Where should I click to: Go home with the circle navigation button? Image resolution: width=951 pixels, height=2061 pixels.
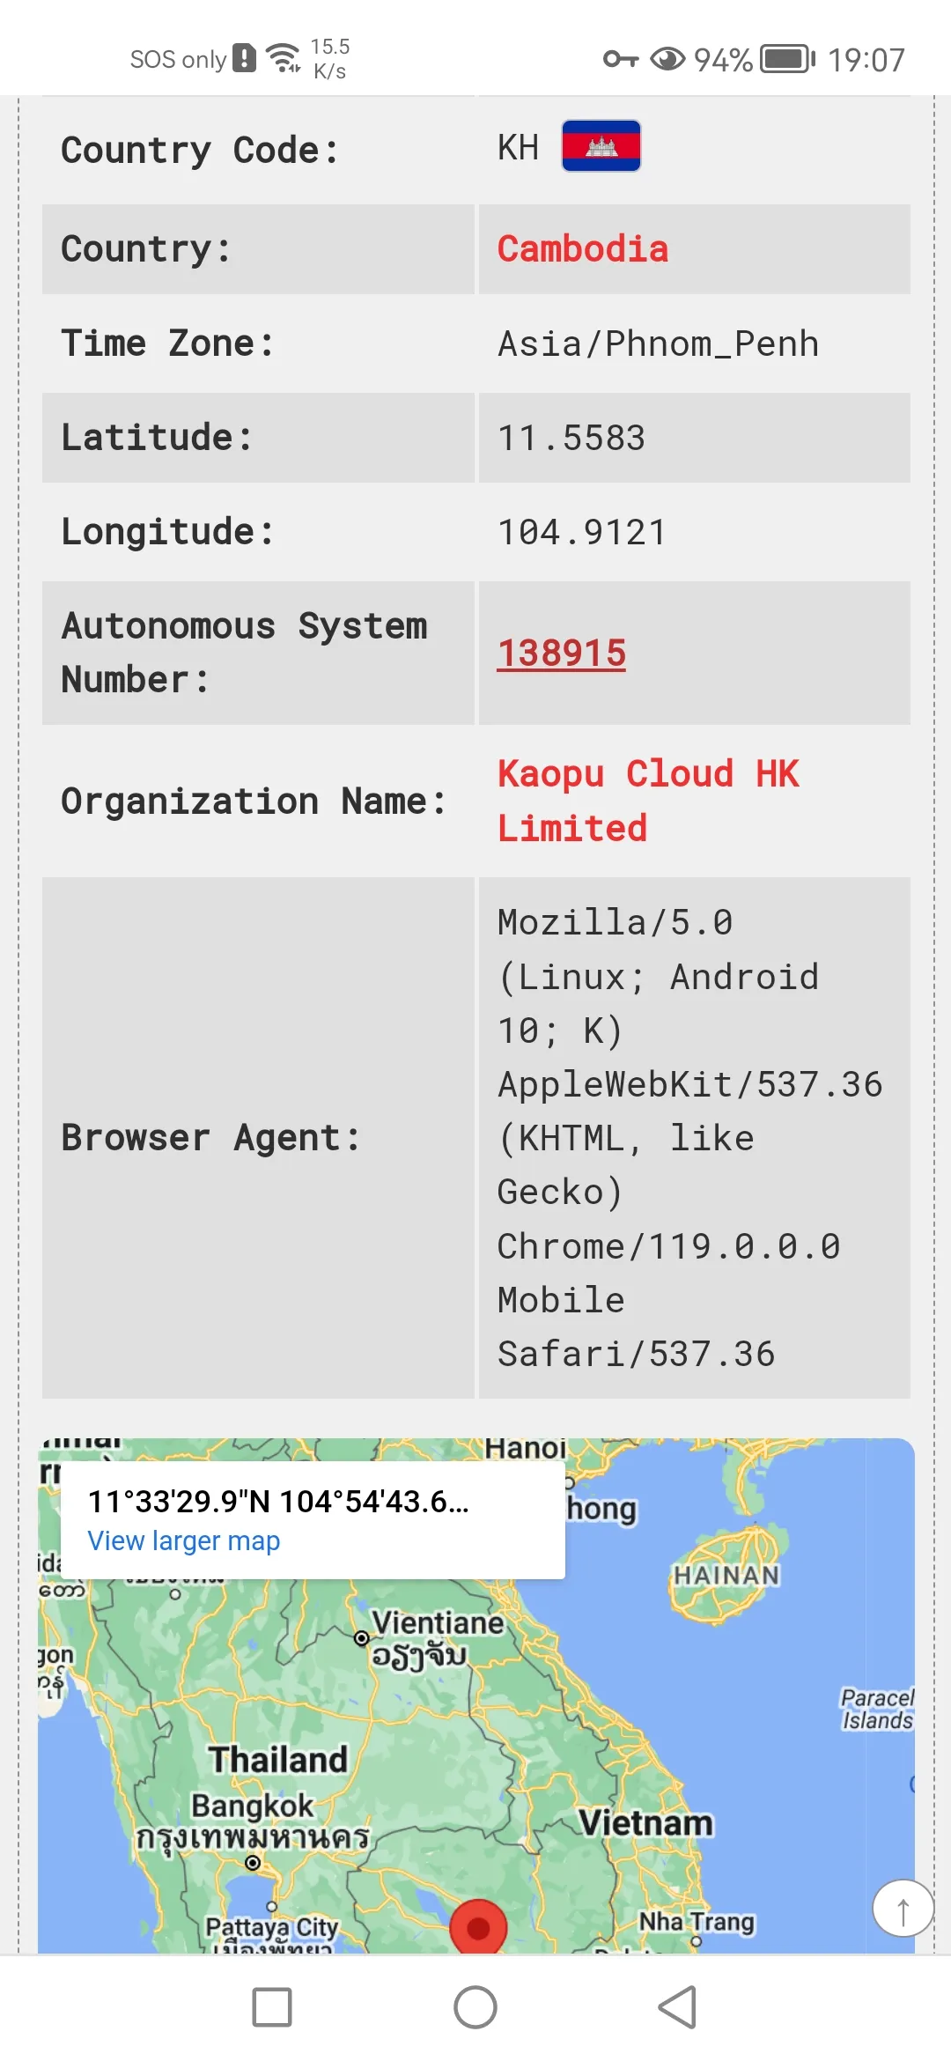(475, 2007)
